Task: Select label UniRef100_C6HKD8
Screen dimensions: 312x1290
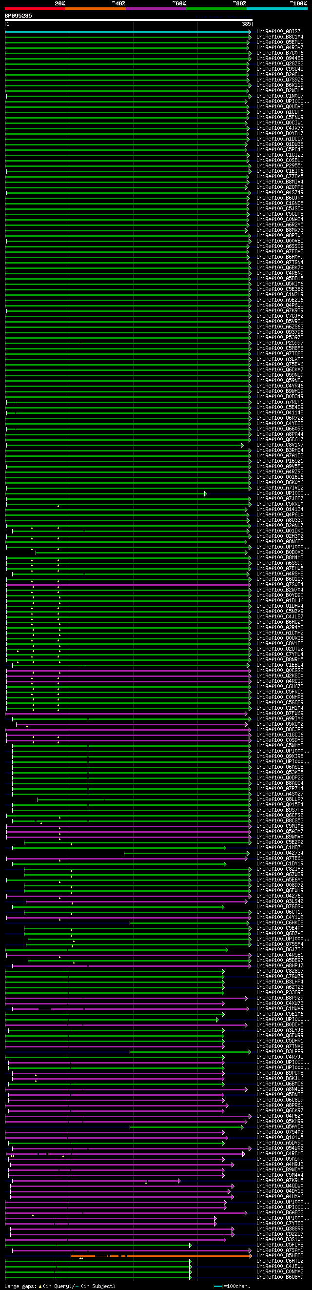Action: [x=280, y=923]
